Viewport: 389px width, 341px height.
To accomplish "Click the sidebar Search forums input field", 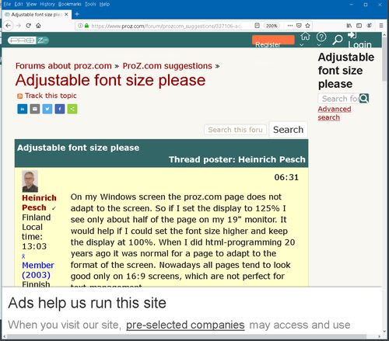I will pyautogui.click(x=338, y=99).
